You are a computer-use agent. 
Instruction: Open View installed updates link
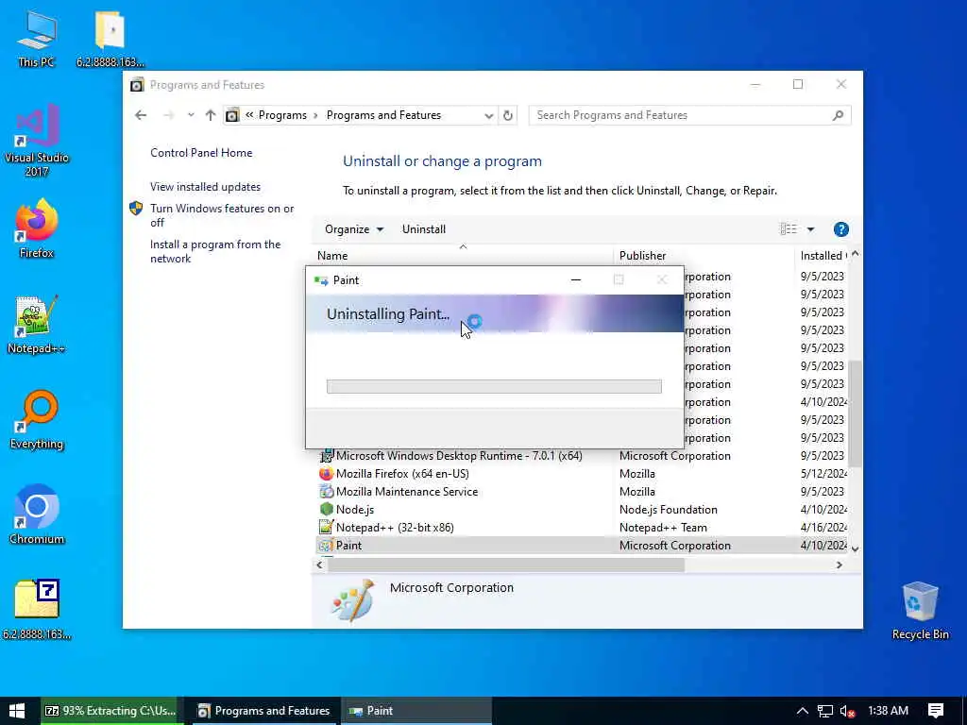[x=205, y=187]
